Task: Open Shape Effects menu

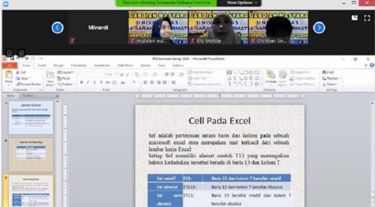Action: [303, 84]
